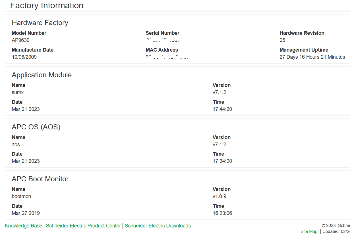Click the APC Boot Monitor heading
The image size is (350, 234).
tap(40, 179)
